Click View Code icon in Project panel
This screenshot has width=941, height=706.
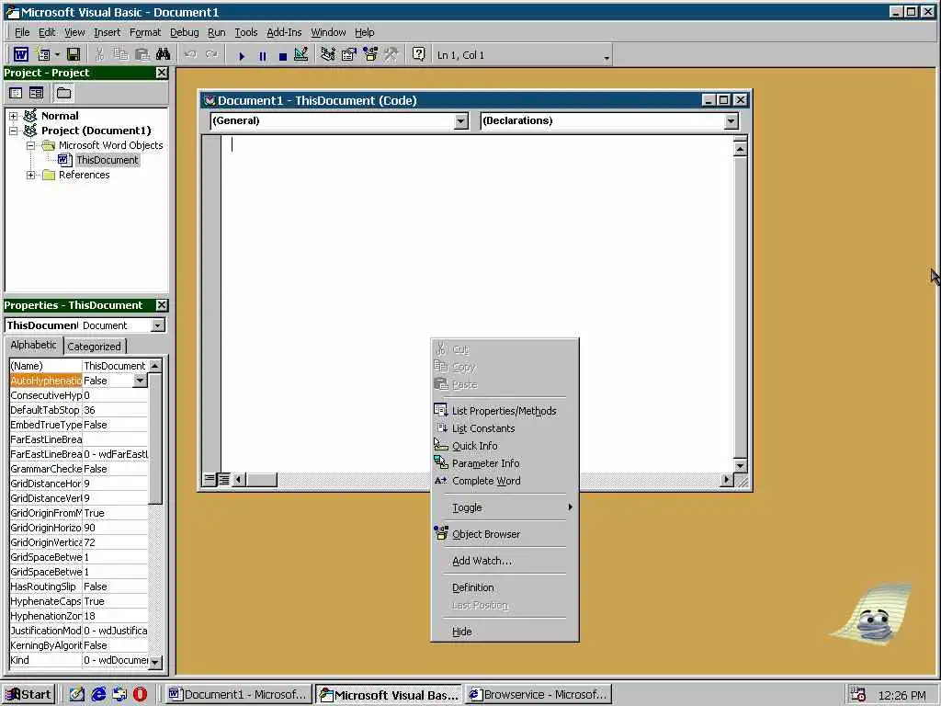[16, 93]
